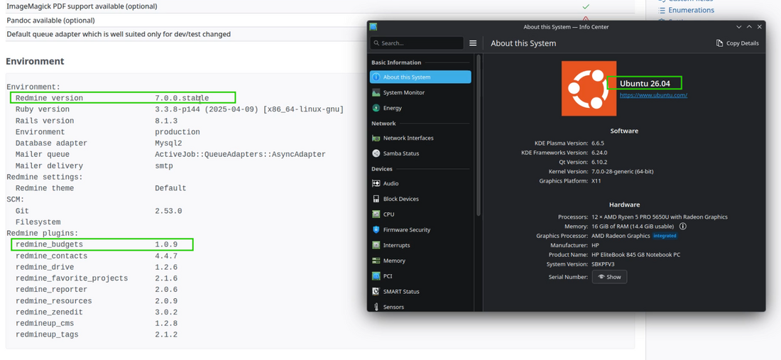This screenshot has width=781, height=360.
Task: Select Samba Status in Info Center sidebar
Action: 420,153
